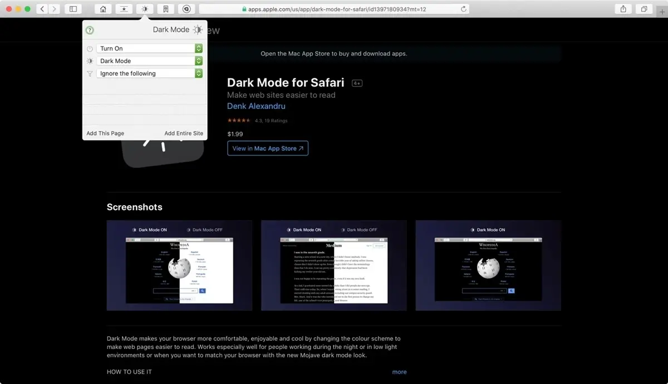Viewport: 668px width, 384px height.
Task: Click the filter funnel icon beside Ignore the following
Action: tap(90, 73)
